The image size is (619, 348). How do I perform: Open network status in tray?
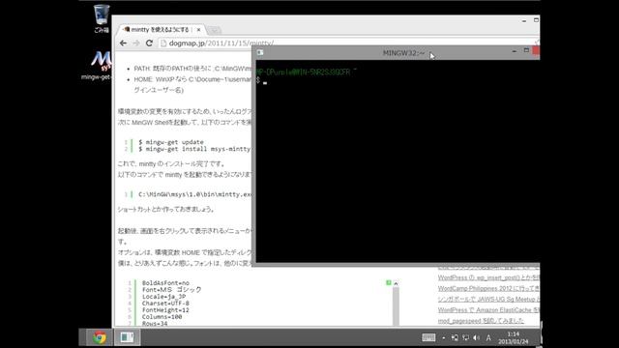(x=466, y=337)
